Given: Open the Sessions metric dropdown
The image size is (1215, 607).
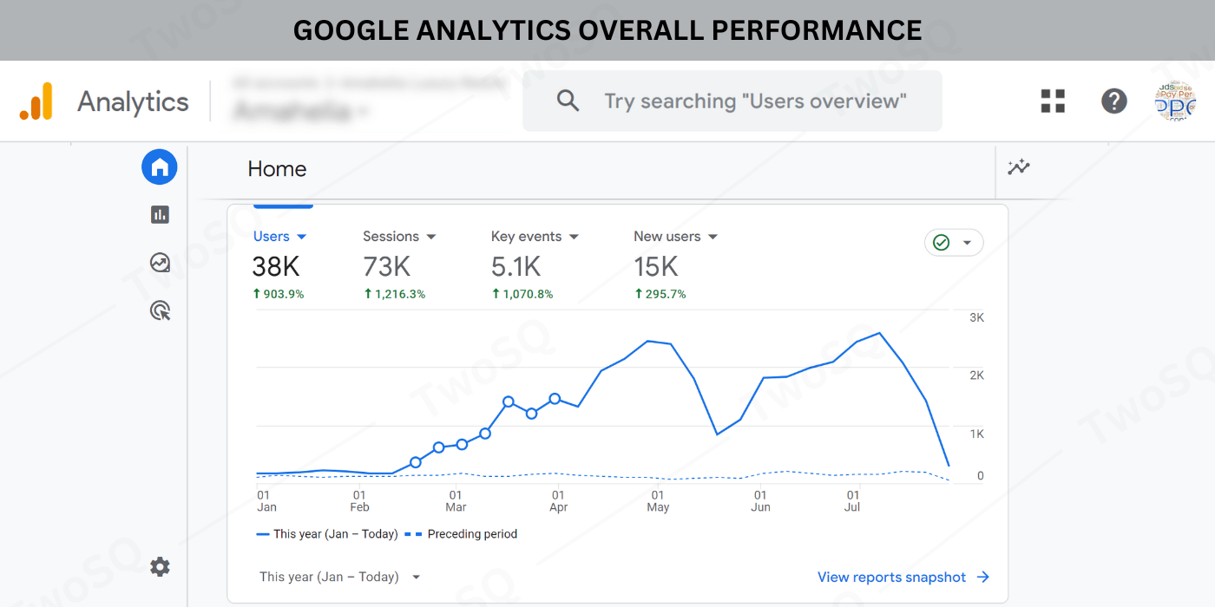Looking at the screenshot, I should pyautogui.click(x=399, y=237).
